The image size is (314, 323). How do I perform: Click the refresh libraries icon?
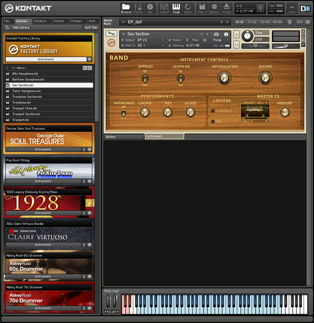(7, 27)
